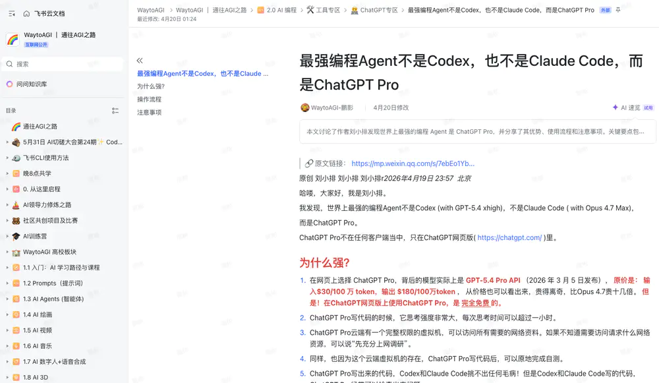Click 问问知识库 entry
Viewport: 659px width, 383px height.
tap(32, 84)
